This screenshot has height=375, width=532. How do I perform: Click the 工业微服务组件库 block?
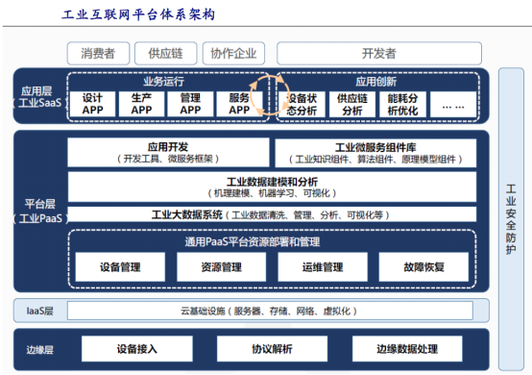tap(375, 153)
